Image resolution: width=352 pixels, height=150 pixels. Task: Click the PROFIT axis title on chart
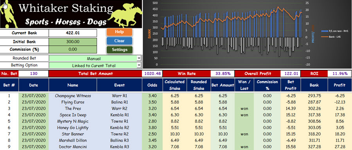click(x=313, y=34)
